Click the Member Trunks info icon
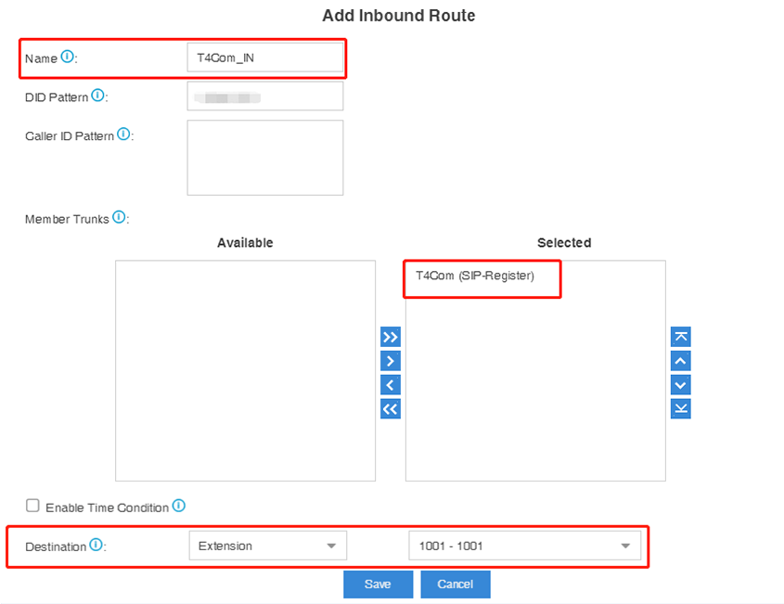Image resolution: width=784 pixels, height=604 pixels. click(119, 217)
